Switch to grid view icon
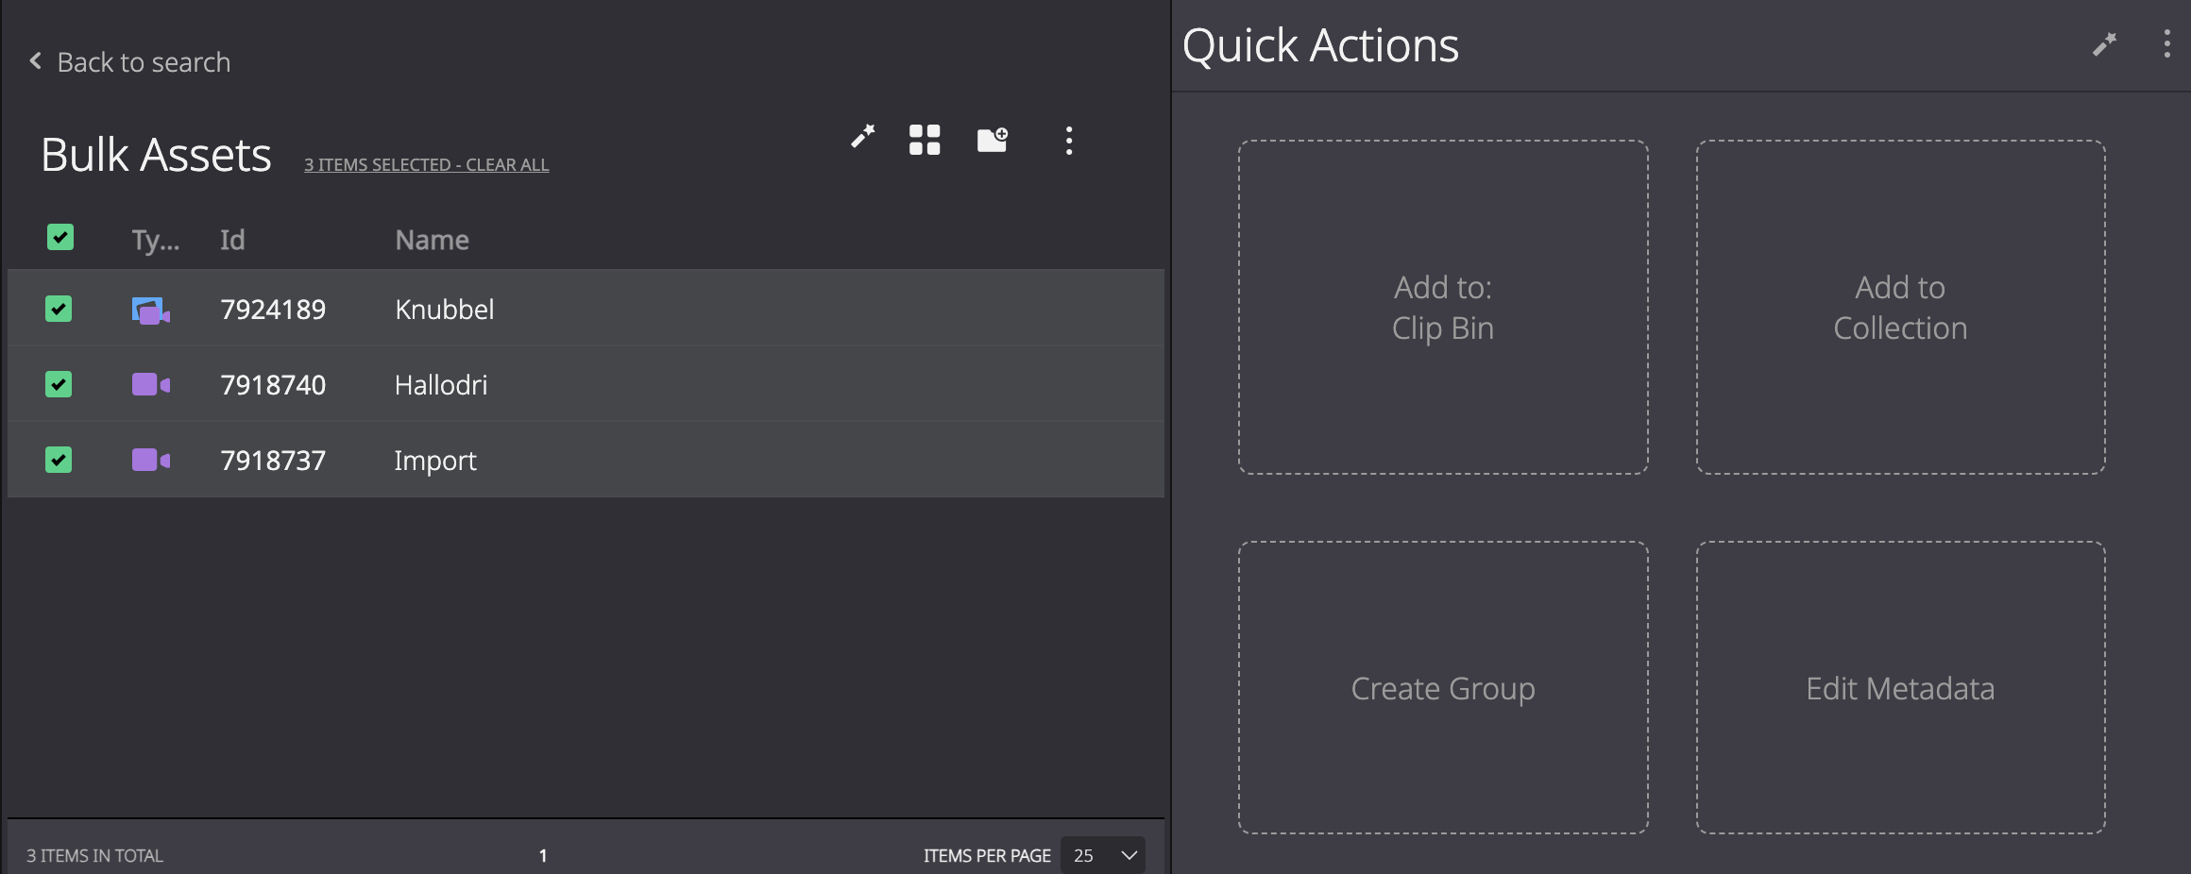The width and height of the screenshot is (2191, 874). click(x=925, y=140)
